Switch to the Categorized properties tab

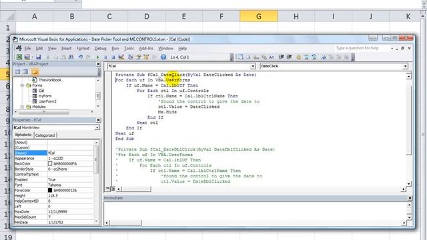pos(45,135)
